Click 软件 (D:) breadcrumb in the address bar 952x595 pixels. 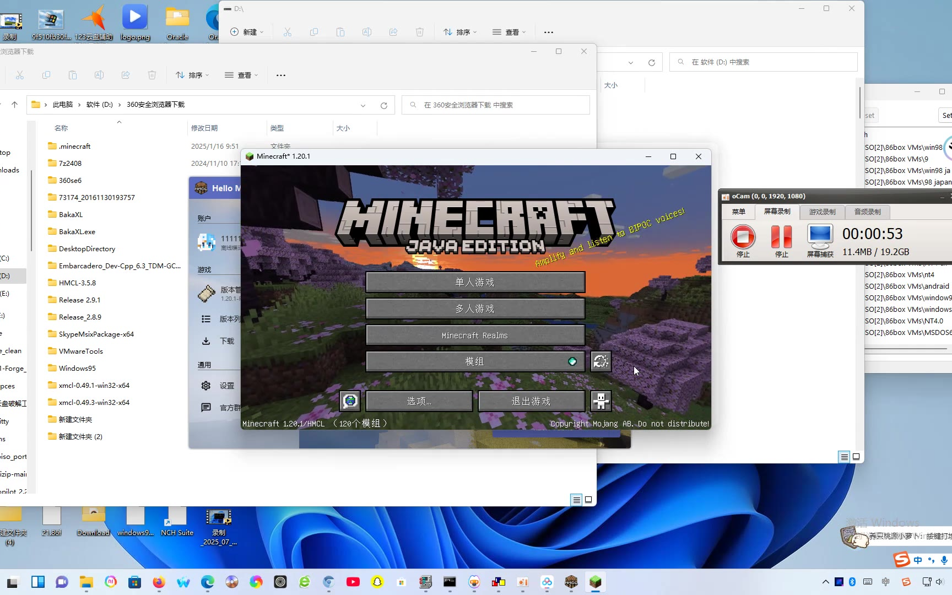coord(100,105)
